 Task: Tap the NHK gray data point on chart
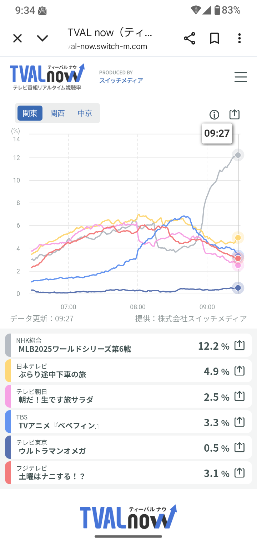tap(238, 155)
